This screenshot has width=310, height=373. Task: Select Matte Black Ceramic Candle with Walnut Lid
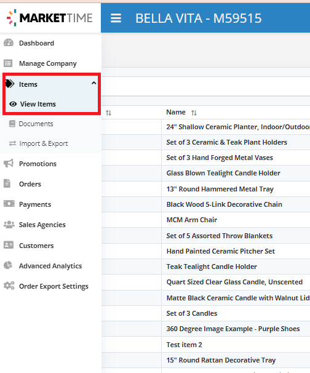[238, 298]
